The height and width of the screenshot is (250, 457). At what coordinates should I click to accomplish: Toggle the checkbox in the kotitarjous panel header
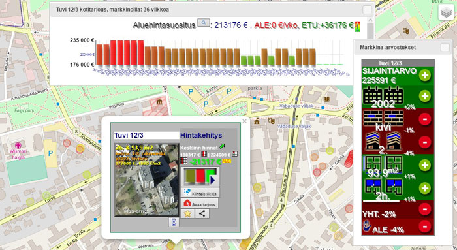click(367, 10)
